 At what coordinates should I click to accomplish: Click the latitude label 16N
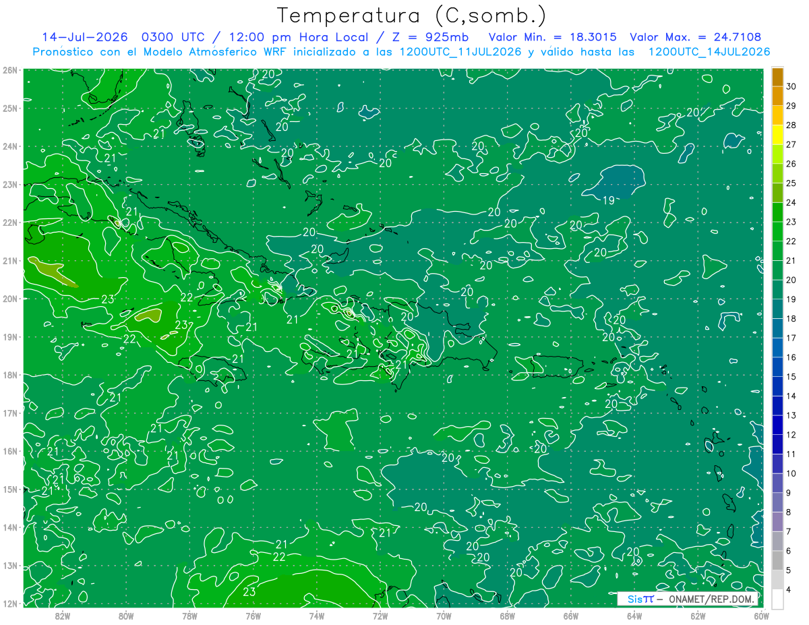[10, 450]
